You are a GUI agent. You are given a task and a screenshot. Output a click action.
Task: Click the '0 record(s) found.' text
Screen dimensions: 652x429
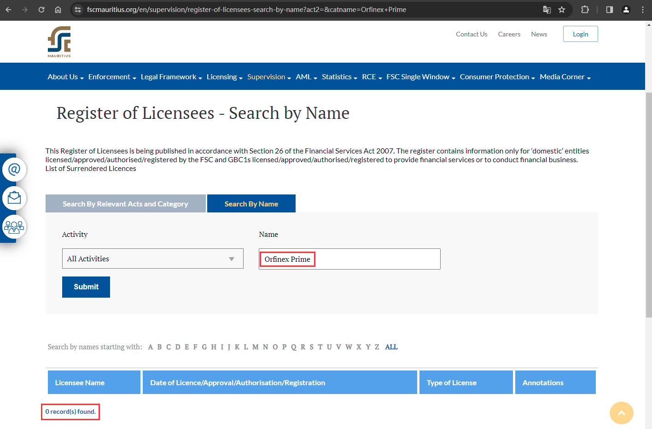tap(70, 411)
